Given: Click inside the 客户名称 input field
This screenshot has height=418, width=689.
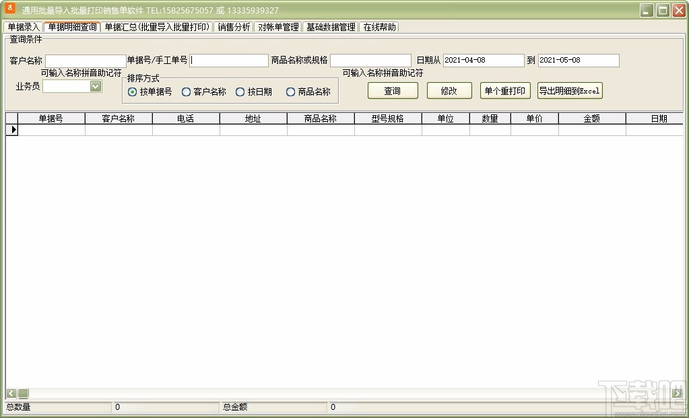Looking at the screenshot, I should point(86,60).
